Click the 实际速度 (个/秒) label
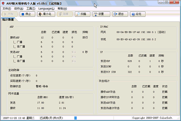 (x=20, y=81)
